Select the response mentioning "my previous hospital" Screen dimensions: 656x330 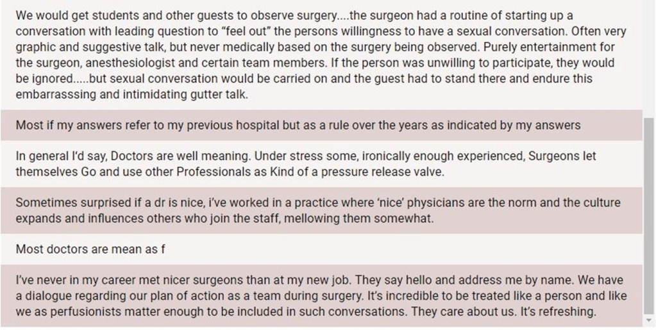(x=298, y=126)
